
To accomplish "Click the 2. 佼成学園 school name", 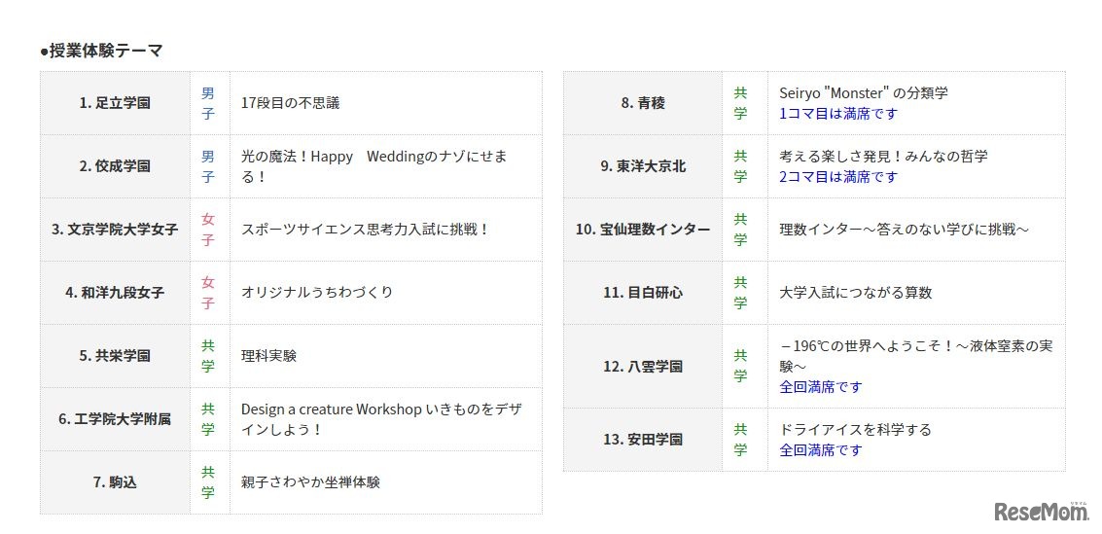I will tap(115, 166).
